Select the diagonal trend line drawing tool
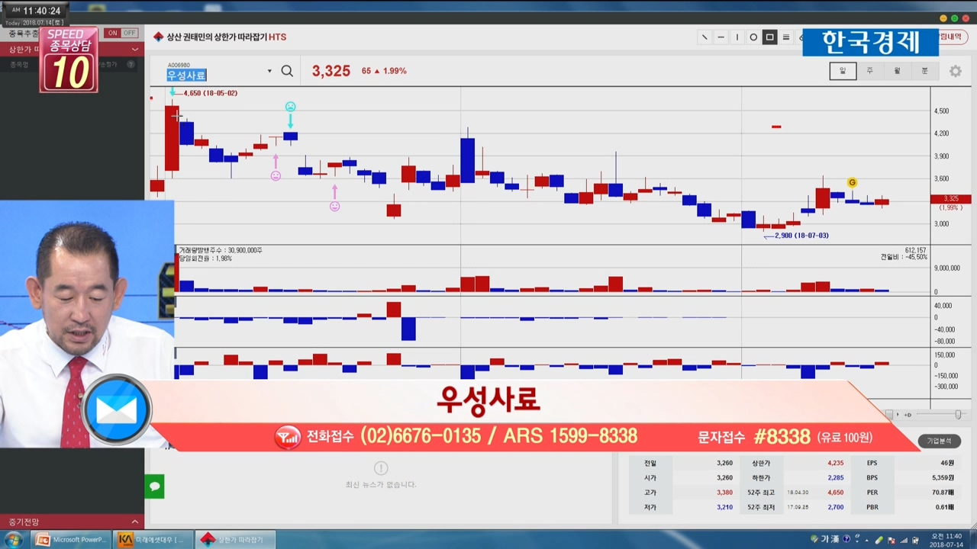Image resolution: width=977 pixels, height=549 pixels. click(x=704, y=37)
